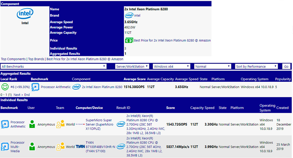Click Popularity column header
The width and height of the screenshot is (293, 158).
[x=283, y=79]
